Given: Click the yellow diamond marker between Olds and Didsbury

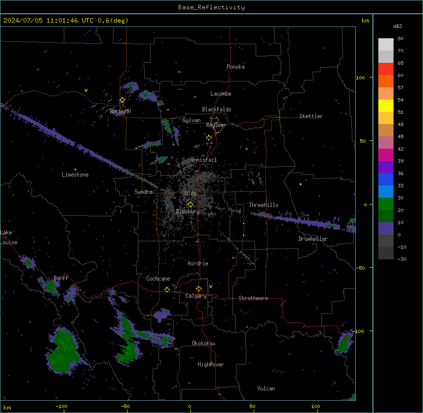Looking at the screenshot, I should tap(190, 205).
